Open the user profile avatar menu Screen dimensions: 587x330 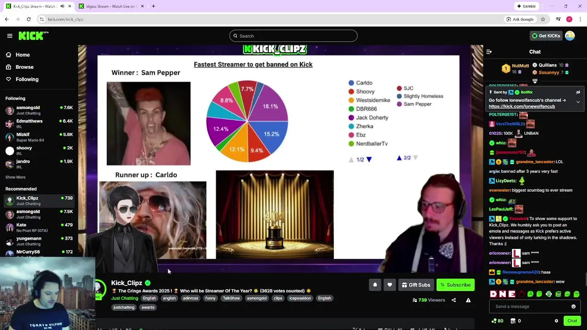[x=570, y=36]
